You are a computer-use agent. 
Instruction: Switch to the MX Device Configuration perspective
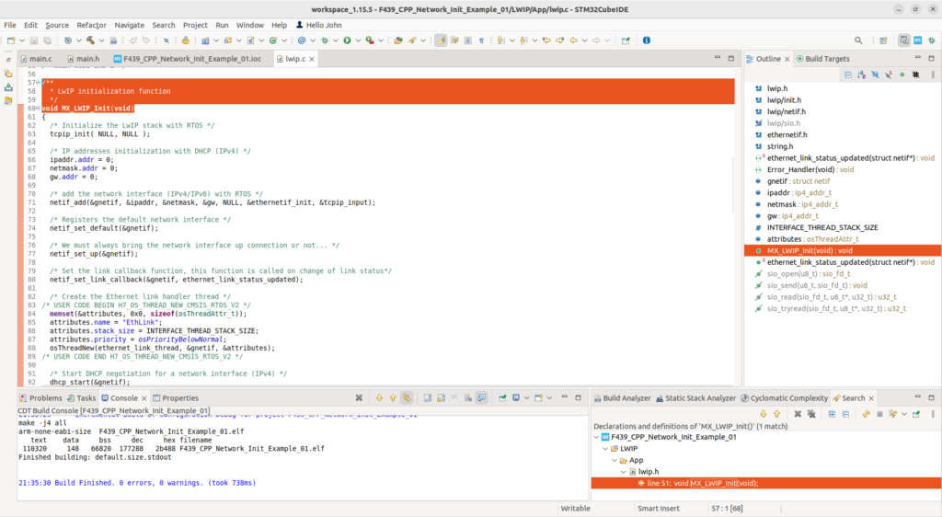pos(917,40)
